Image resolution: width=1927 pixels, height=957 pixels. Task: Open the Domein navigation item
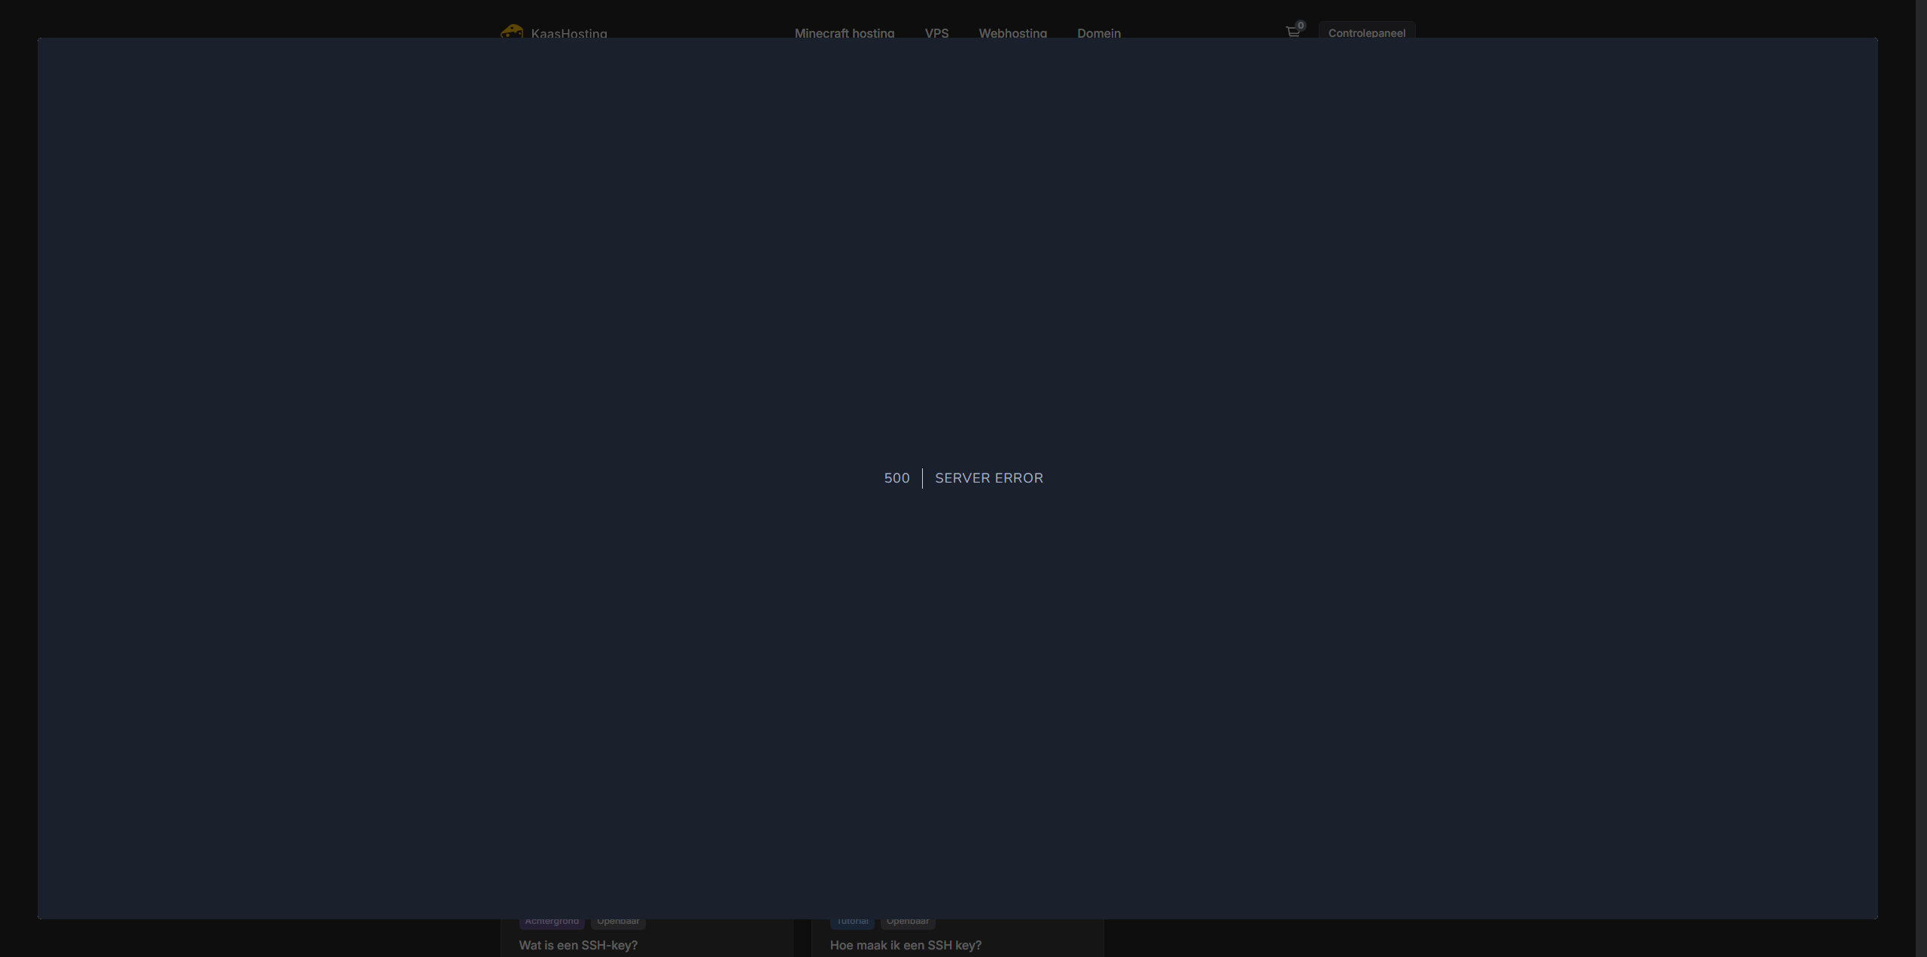(x=1098, y=32)
